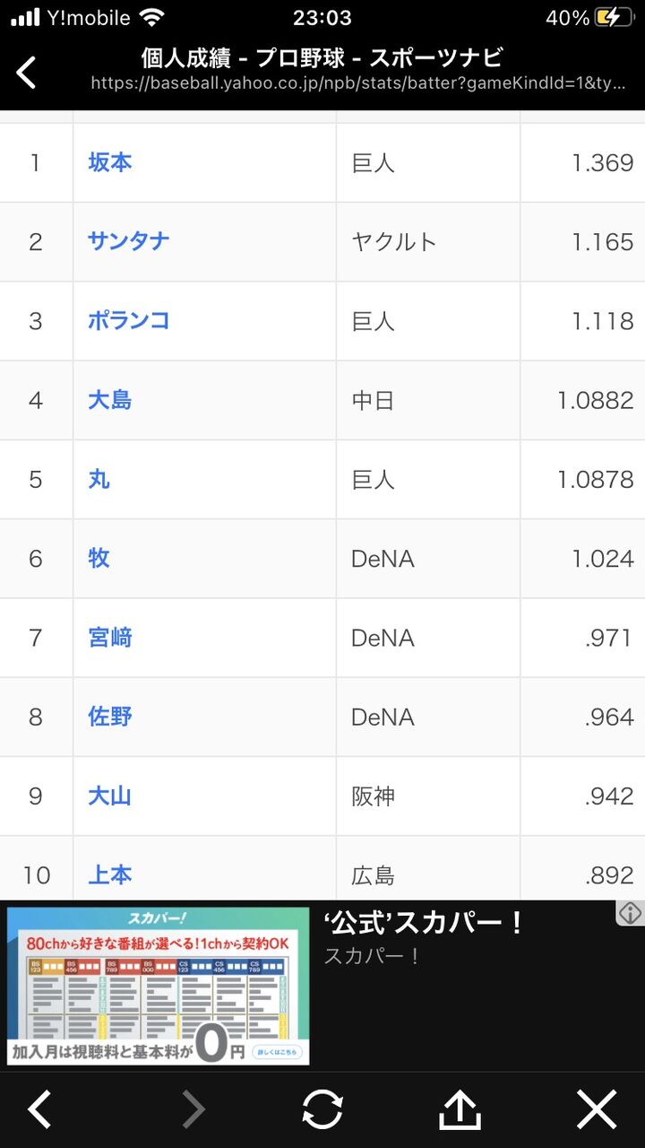
Task: Select player ポランコ link
Action: (x=129, y=320)
